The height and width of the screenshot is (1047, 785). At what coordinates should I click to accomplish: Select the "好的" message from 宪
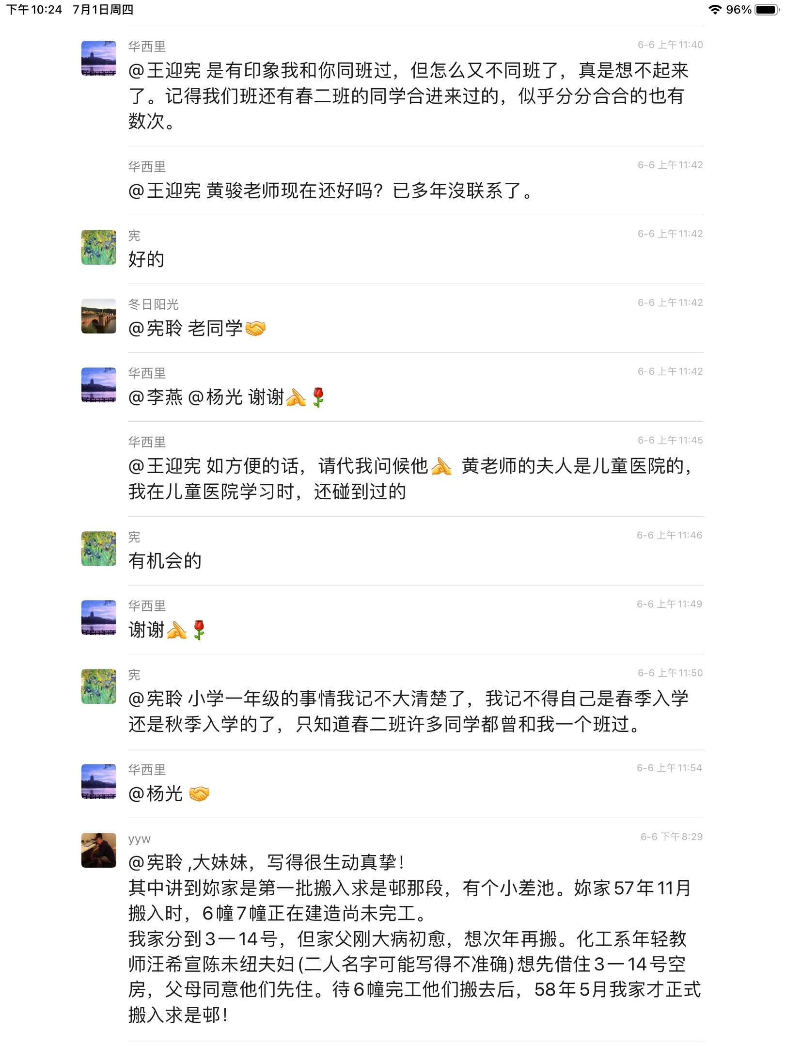[x=146, y=260]
